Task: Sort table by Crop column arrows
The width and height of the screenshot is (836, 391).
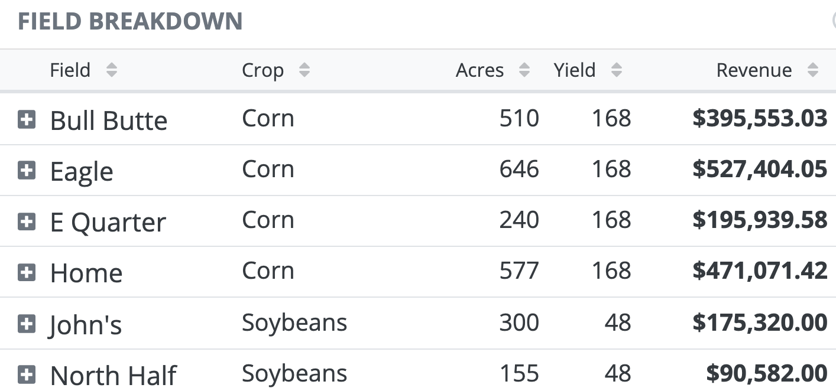Action: click(x=304, y=70)
